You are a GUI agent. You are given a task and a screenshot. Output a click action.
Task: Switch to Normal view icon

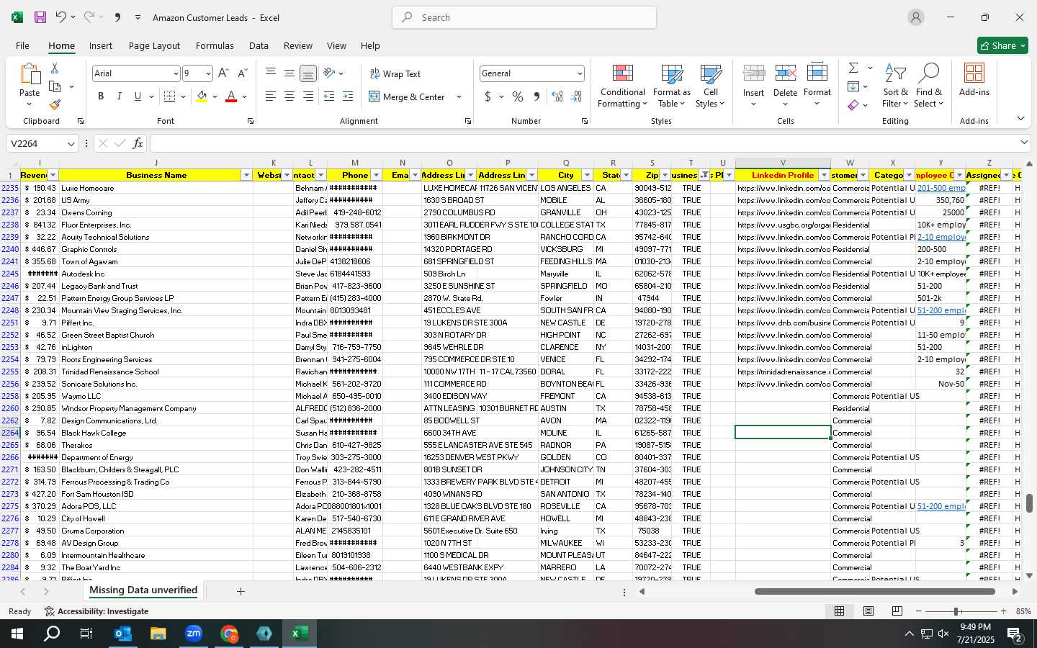(840, 611)
